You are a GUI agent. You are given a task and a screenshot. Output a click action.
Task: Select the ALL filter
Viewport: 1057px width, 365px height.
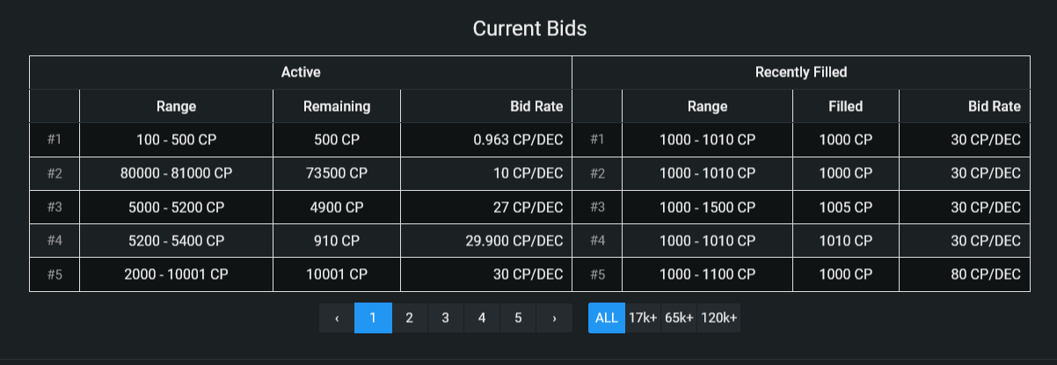[607, 318]
